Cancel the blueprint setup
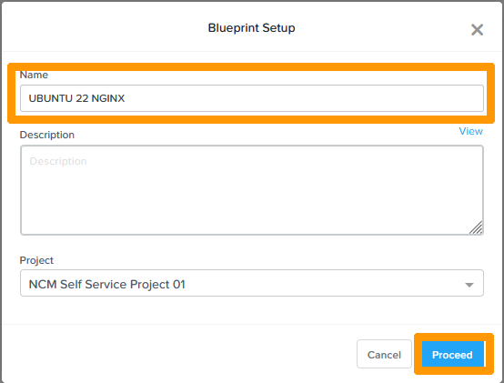Viewport: 504px width, 383px height. pyautogui.click(x=384, y=354)
